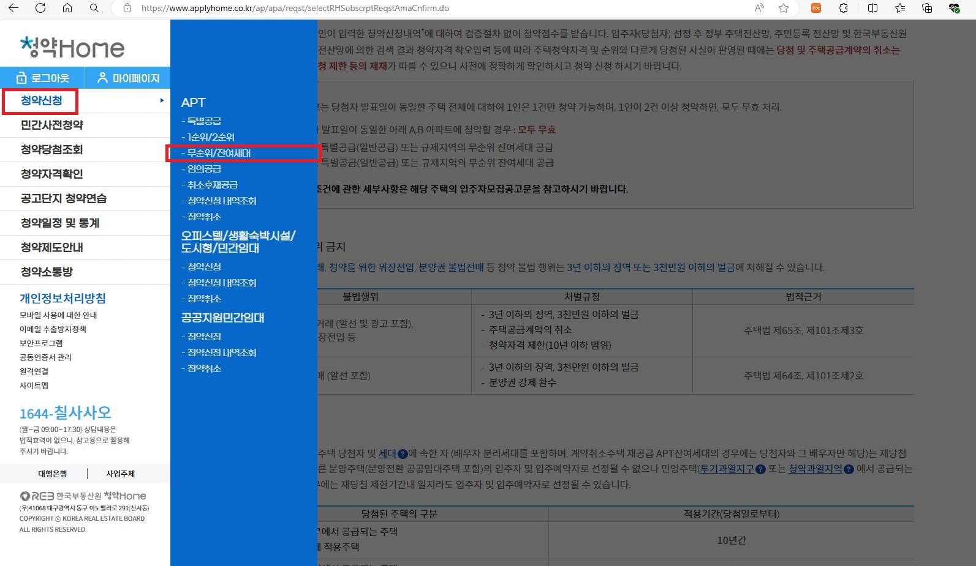Click the orange extension icon
Image resolution: width=976 pixels, height=566 pixels.
816,8
